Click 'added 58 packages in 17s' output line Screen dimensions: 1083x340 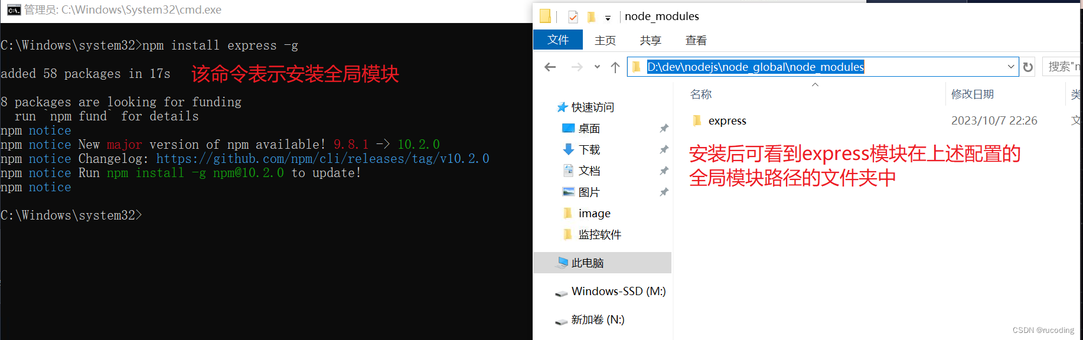point(85,74)
